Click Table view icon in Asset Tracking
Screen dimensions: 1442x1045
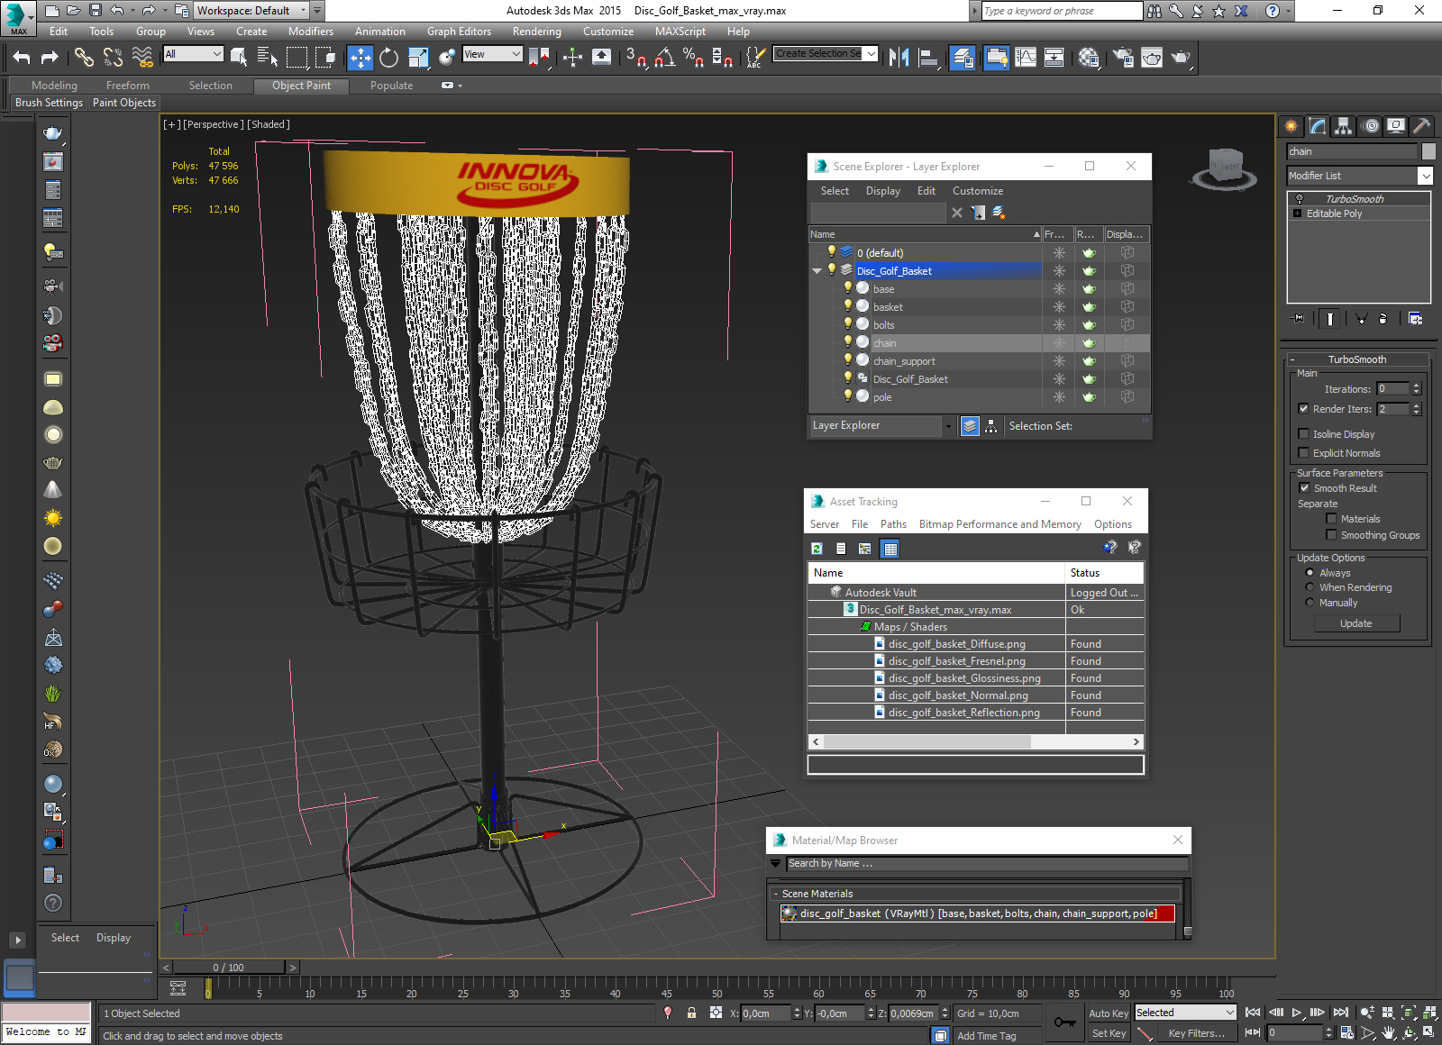890,549
